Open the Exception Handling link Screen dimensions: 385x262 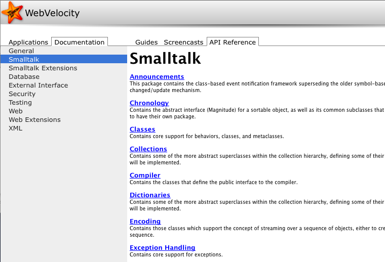(x=162, y=247)
